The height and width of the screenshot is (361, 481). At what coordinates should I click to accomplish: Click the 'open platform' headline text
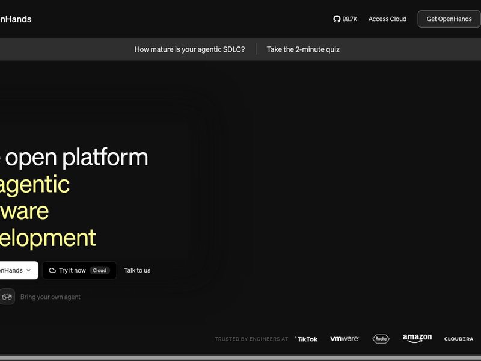point(77,157)
